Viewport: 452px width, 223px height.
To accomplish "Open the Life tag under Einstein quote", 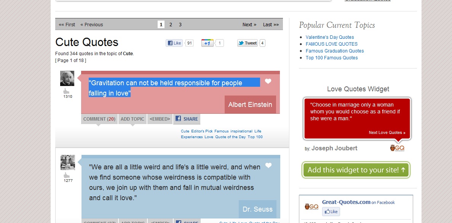I will tap(258, 131).
